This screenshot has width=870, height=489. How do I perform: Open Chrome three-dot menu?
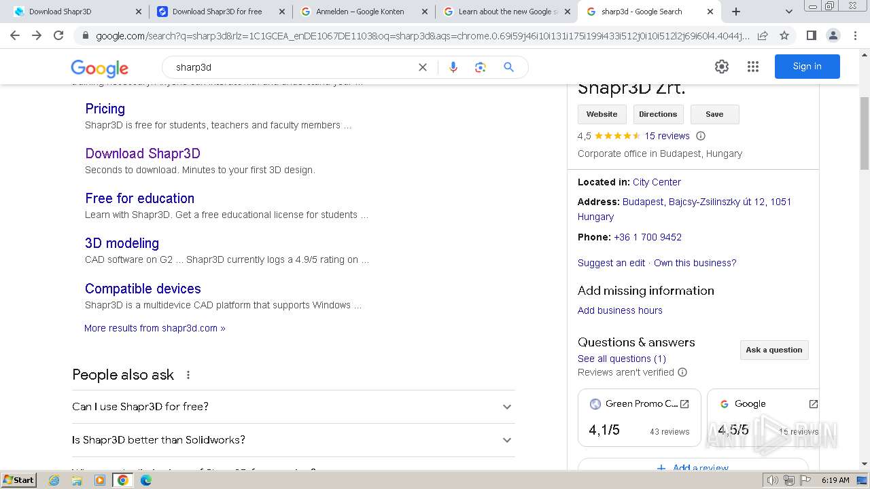[855, 35]
